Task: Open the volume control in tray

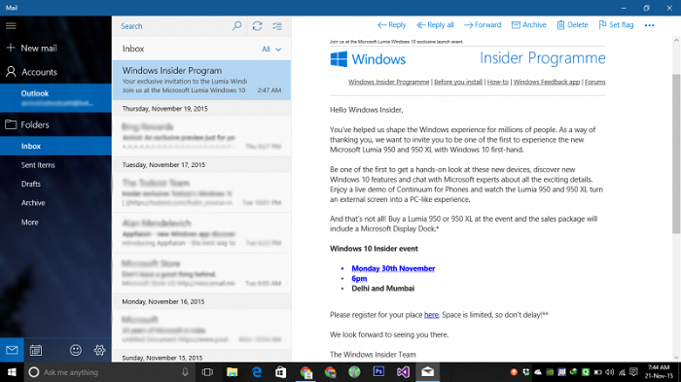Action: [610, 372]
